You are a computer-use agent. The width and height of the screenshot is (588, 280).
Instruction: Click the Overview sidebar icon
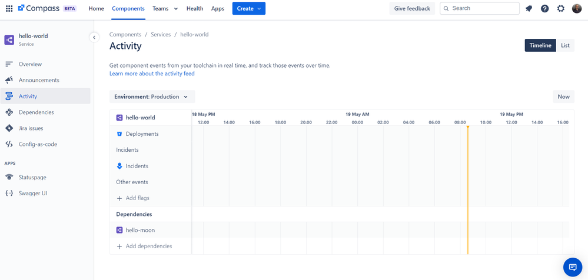[x=9, y=64]
